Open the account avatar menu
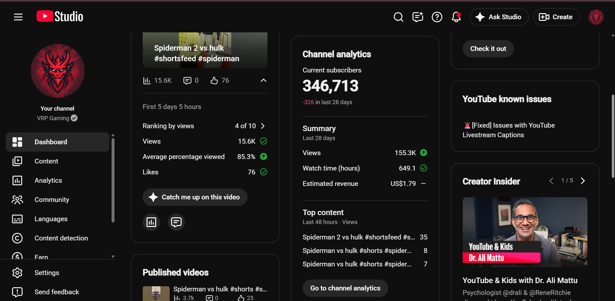This screenshot has height=301, width=615. point(596,17)
